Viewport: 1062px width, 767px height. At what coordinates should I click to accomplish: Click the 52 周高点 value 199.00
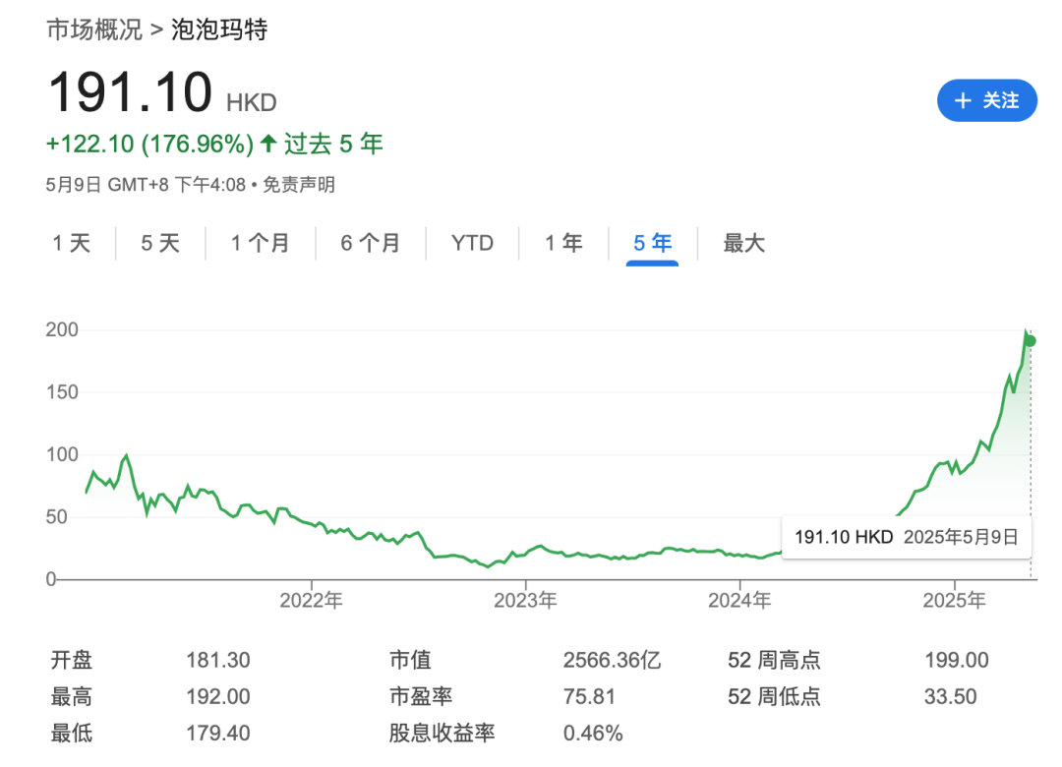tap(957, 660)
